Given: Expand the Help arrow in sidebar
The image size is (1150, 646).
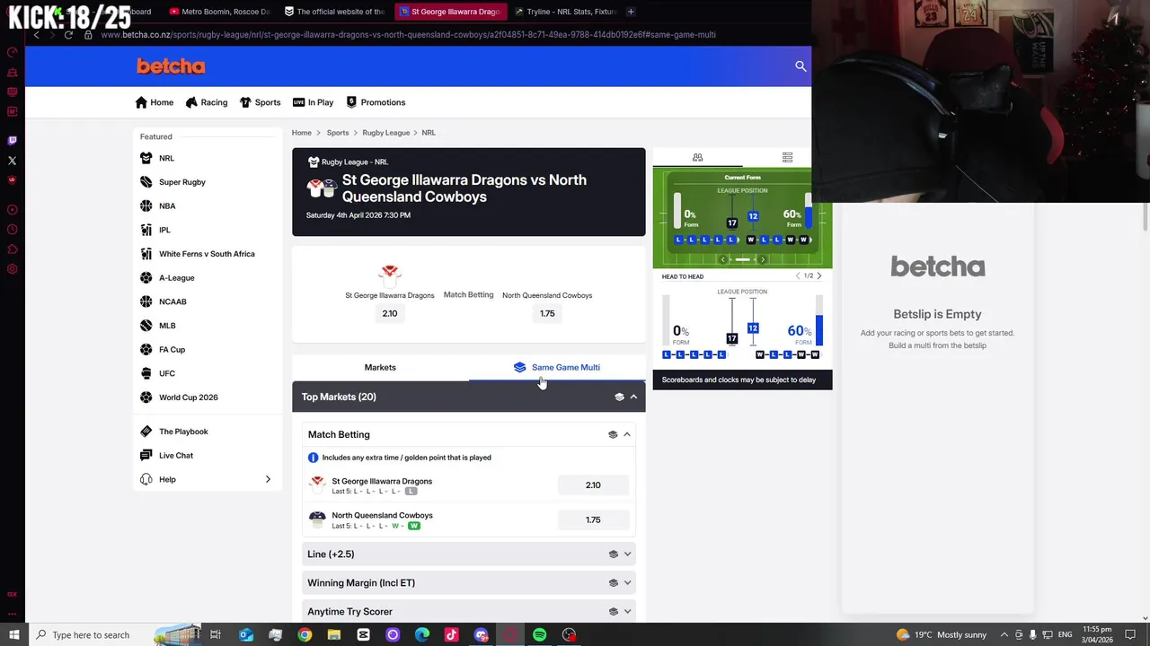Looking at the screenshot, I should tap(268, 480).
